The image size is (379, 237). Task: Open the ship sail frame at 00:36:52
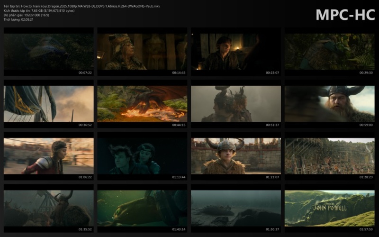coord(49,104)
